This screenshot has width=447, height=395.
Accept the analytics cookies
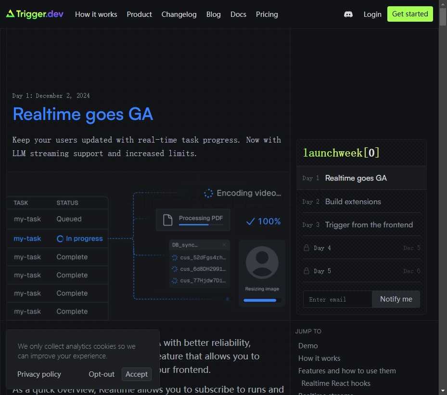click(x=137, y=374)
